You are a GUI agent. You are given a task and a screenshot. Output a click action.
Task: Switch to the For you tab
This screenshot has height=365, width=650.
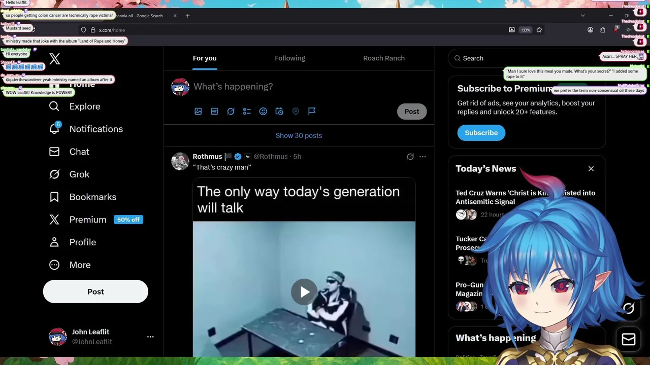205,58
